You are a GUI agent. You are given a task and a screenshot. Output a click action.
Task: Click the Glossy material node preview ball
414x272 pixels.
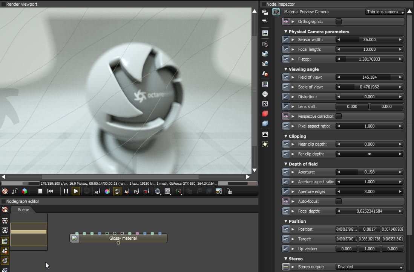point(74,238)
